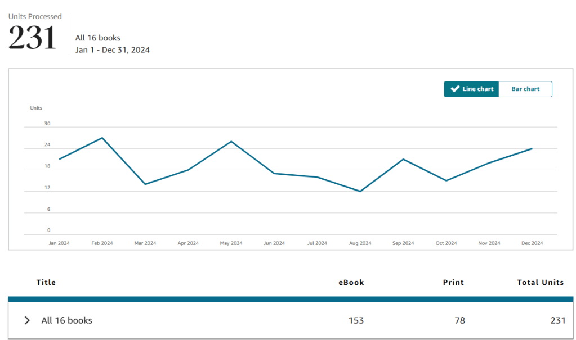Image resolution: width=576 pixels, height=340 pixels.
Task: Select the May 2024 data point
Action: coord(231,141)
